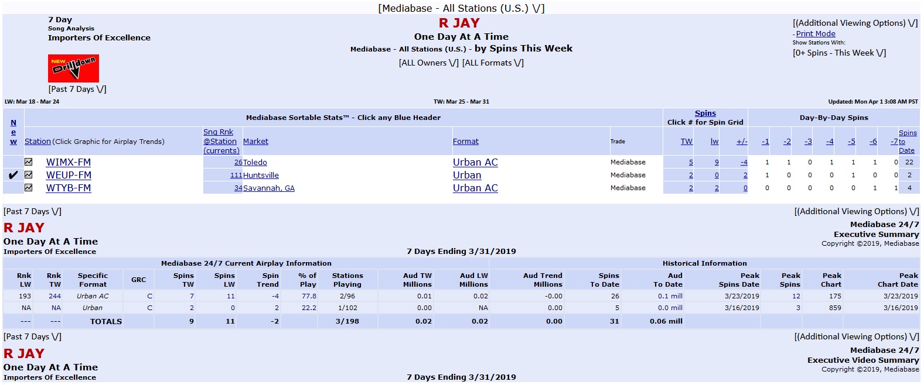924x385 pixels.
Task: Sort by day -7 spins header
Action: tap(894, 141)
